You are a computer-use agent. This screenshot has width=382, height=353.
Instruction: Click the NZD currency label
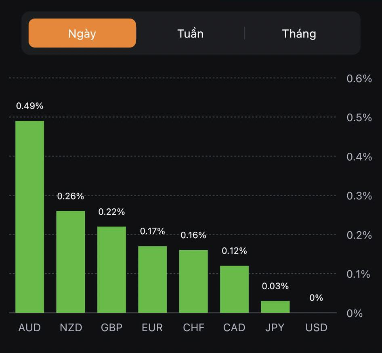[71, 328]
